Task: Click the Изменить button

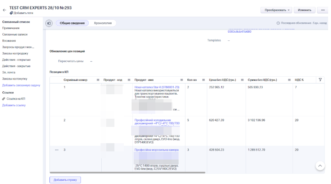Action: click(304, 10)
